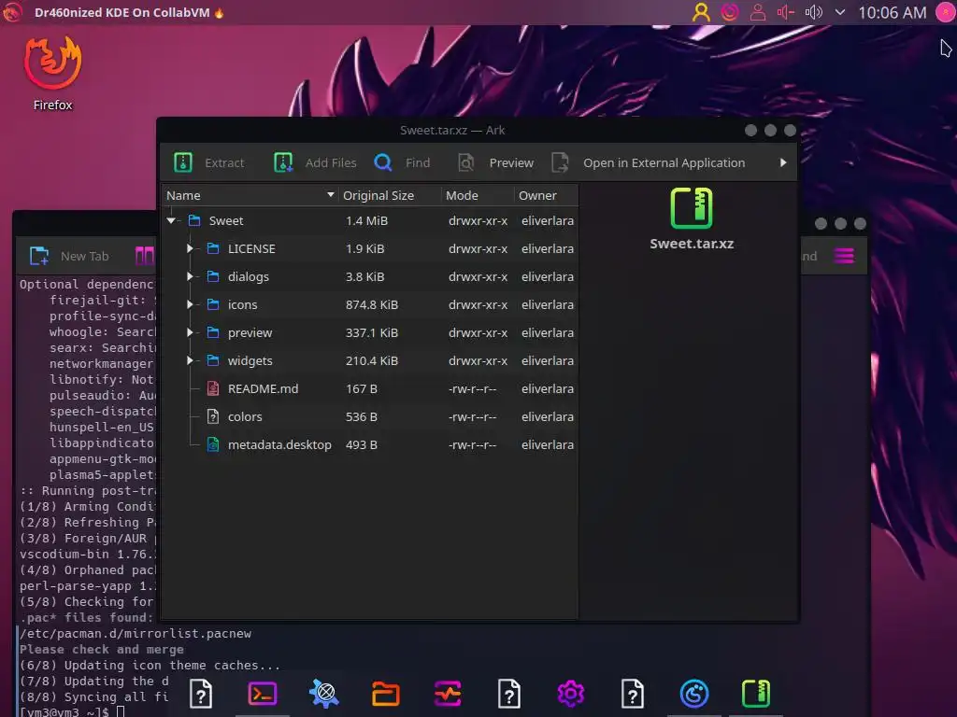Click the README.md file icon
The image size is (957, 717).
coord(213,389)
